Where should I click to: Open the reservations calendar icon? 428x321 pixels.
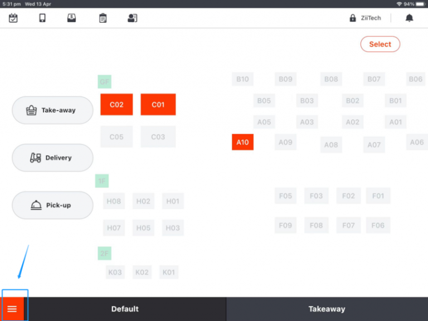pyautogui.click(x=13, y=18)
